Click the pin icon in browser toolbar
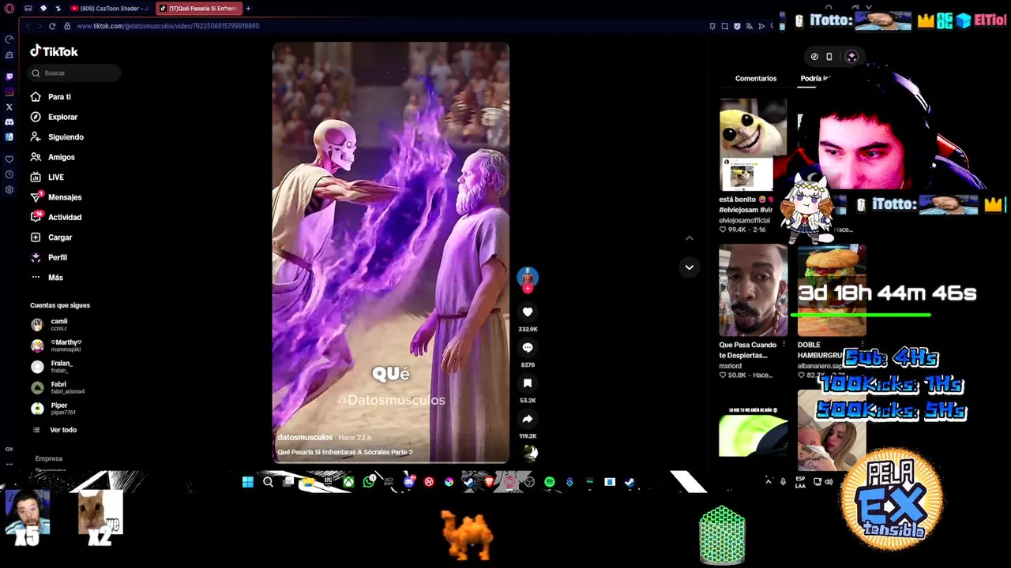 [x=712, y=26]
